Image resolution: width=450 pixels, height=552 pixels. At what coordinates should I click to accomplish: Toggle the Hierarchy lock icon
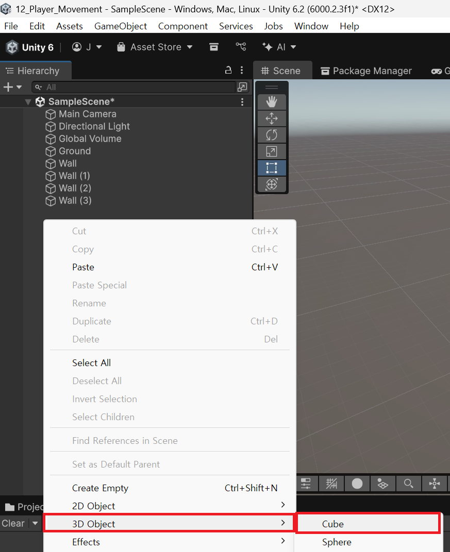click(x=228, y=70)
